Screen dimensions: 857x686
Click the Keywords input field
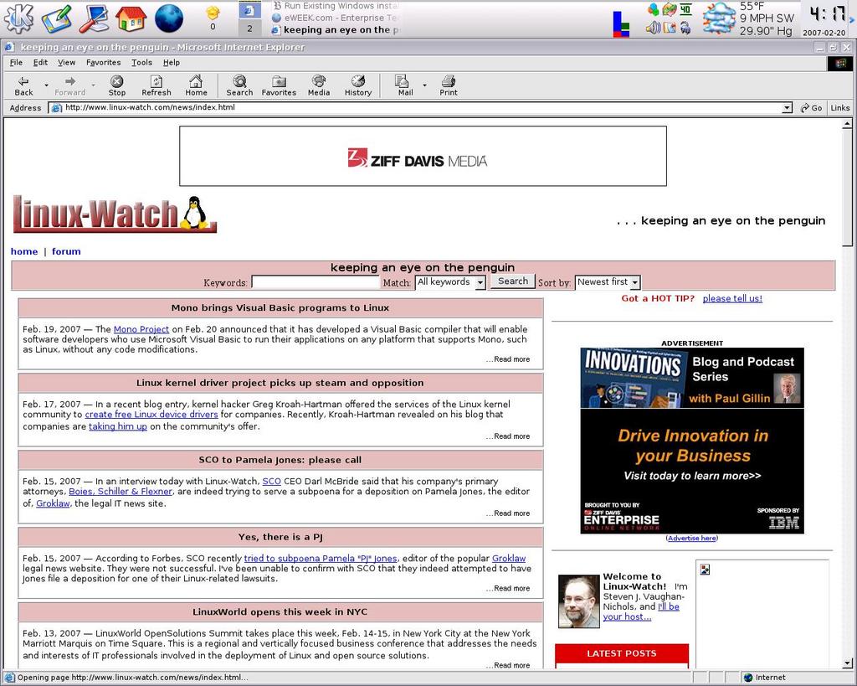point(316,282)
